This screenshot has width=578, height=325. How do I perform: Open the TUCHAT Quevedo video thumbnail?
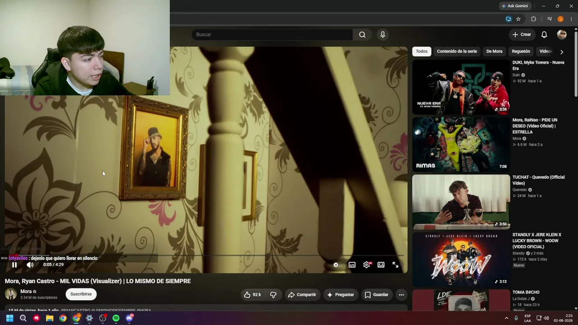pyautogui.click(x=461, y=202)
